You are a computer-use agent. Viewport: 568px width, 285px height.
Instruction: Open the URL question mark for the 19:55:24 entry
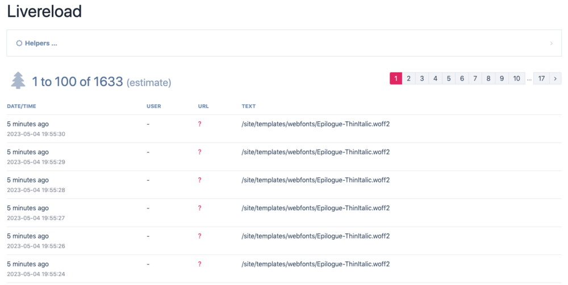[x=199, y=264]
